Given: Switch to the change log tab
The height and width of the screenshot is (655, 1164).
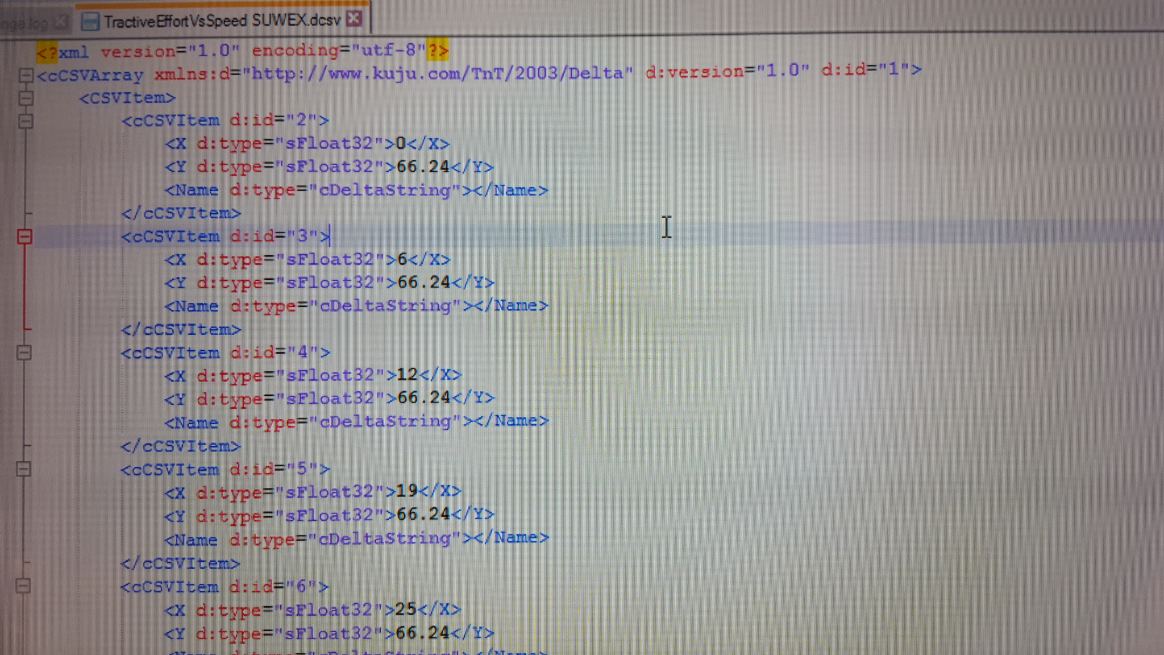Looking at the screenshot, I should coord(26,23).
